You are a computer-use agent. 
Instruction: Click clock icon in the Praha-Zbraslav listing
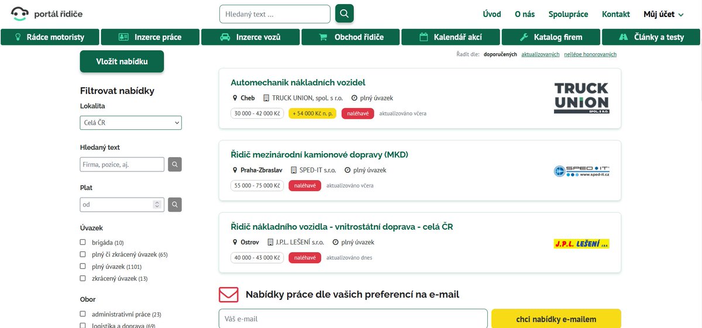pyautogui.click(x=347, y=170)
